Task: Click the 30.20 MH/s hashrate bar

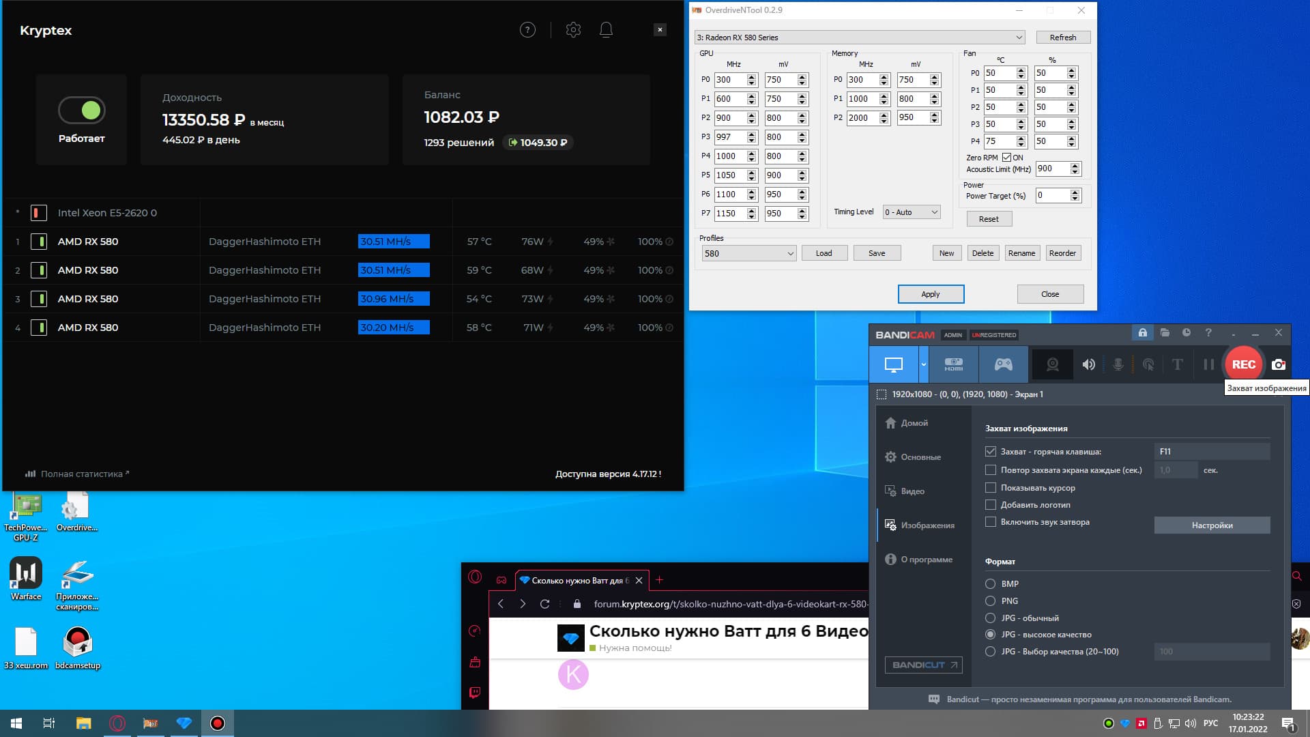Action: click(394, 328)
